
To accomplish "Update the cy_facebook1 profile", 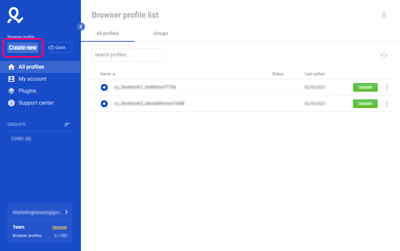I will [x=365, y=87].
